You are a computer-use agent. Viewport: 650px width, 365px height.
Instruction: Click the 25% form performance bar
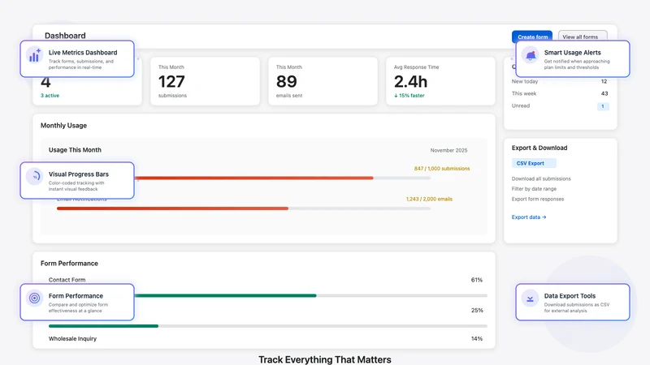pyautogui.click(x=268, y=326)
